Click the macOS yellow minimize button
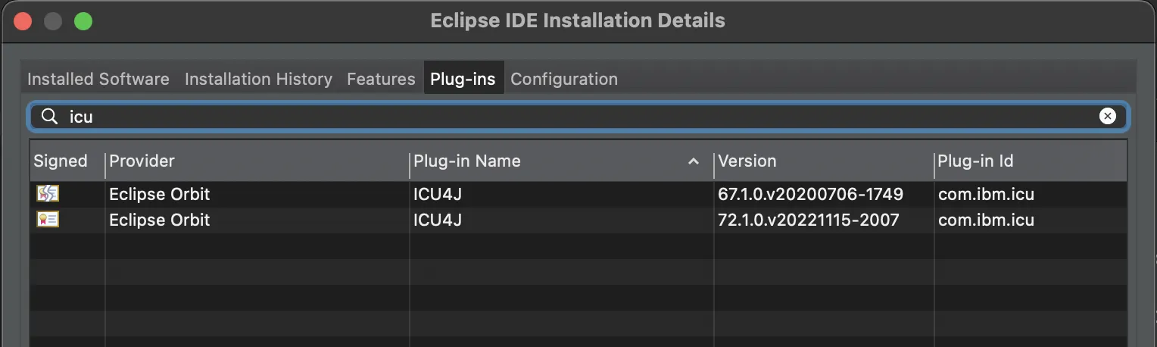This screenshot has width=1157, height=347. [53, 20]
